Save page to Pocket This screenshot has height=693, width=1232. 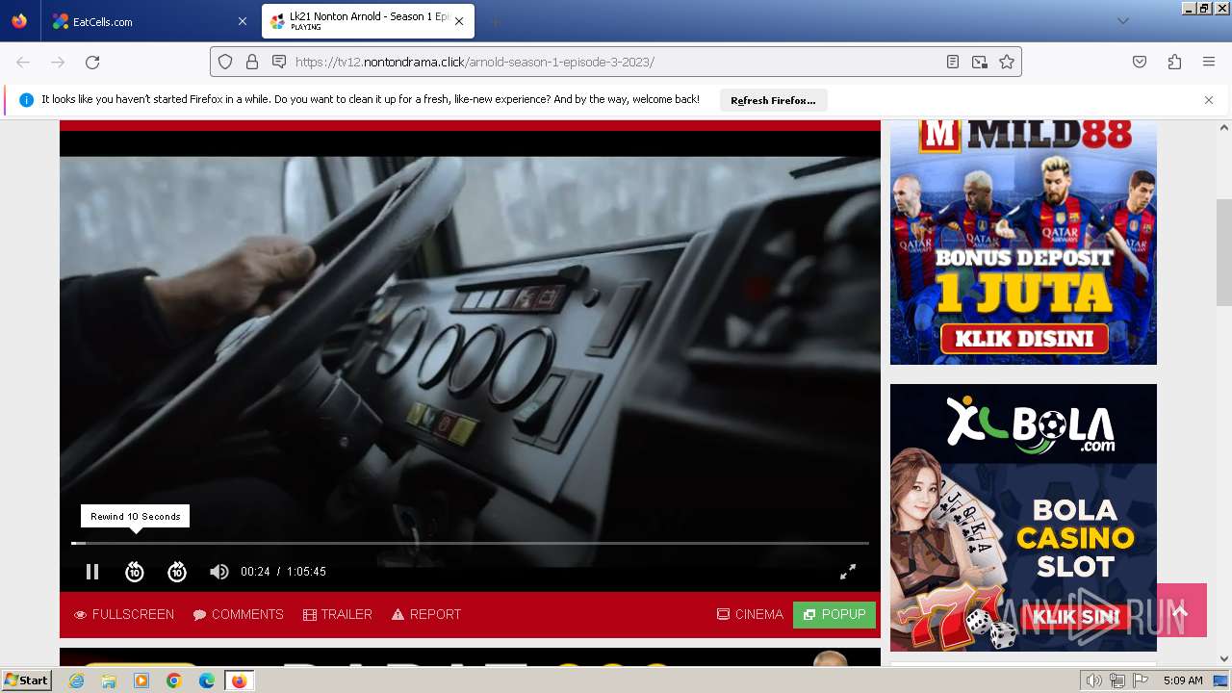(x=1140, y=62)
